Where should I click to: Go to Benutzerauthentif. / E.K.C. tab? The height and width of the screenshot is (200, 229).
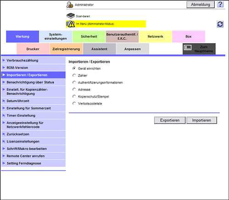(122, 37)
